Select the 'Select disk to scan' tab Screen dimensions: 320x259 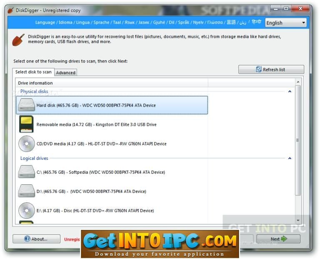pyautogui.click(x=33, y=72)
